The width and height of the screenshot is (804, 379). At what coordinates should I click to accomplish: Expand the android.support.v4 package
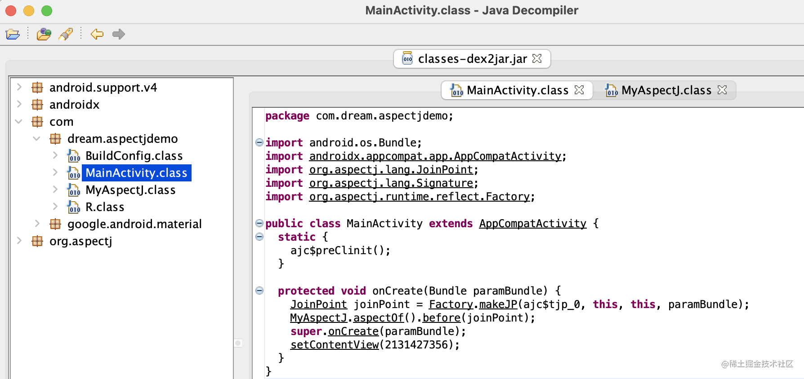click(19, 87)
